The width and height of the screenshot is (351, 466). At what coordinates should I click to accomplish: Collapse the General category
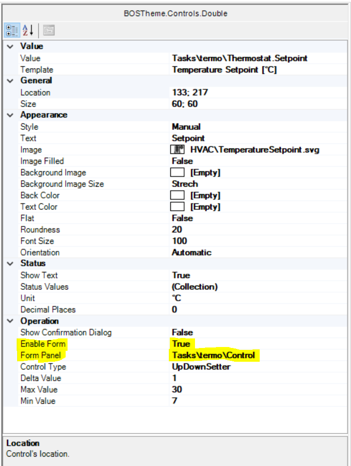tap(10, 80)
